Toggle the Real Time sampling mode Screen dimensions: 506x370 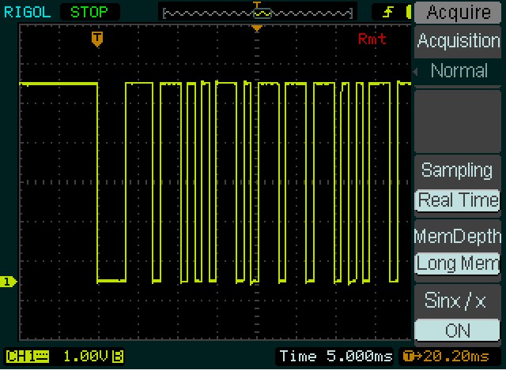point(458,200)
